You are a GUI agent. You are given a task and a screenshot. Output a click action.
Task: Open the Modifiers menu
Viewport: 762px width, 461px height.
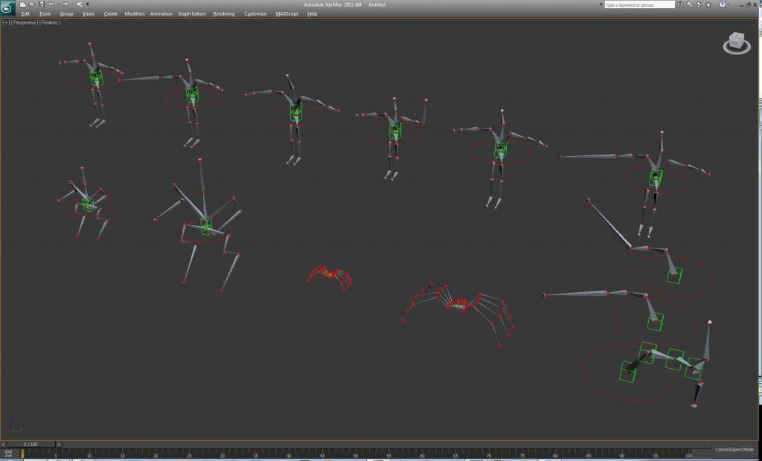[135, 13]
